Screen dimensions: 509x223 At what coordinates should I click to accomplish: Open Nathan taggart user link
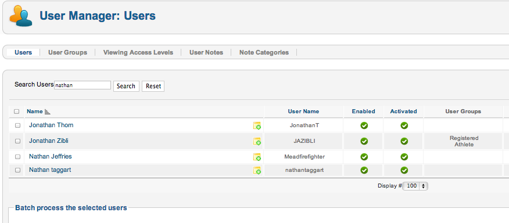click(50, 170)
